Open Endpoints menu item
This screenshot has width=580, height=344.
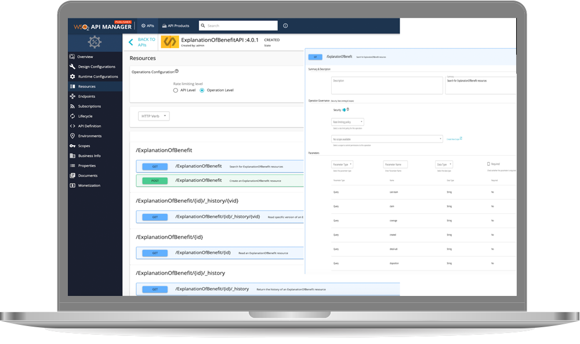pos(96,96)
